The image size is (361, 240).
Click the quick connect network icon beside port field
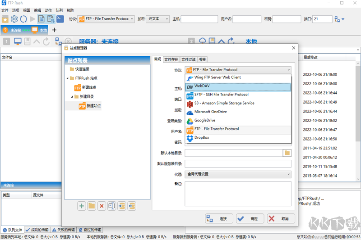[x=338, y=19]
